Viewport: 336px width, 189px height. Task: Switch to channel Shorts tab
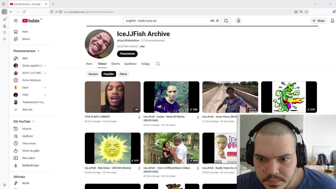(115, 64)
